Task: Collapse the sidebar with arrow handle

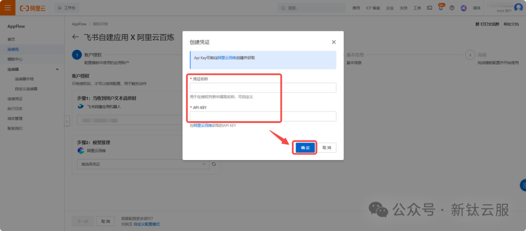Action: pos(67,121)
